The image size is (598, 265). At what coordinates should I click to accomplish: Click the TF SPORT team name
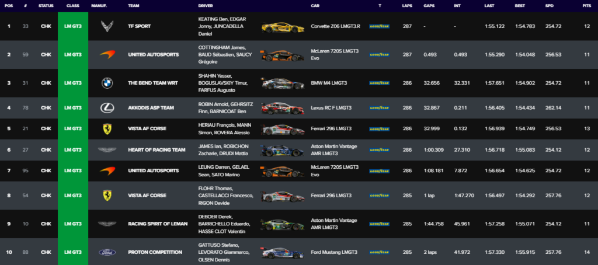139,26
